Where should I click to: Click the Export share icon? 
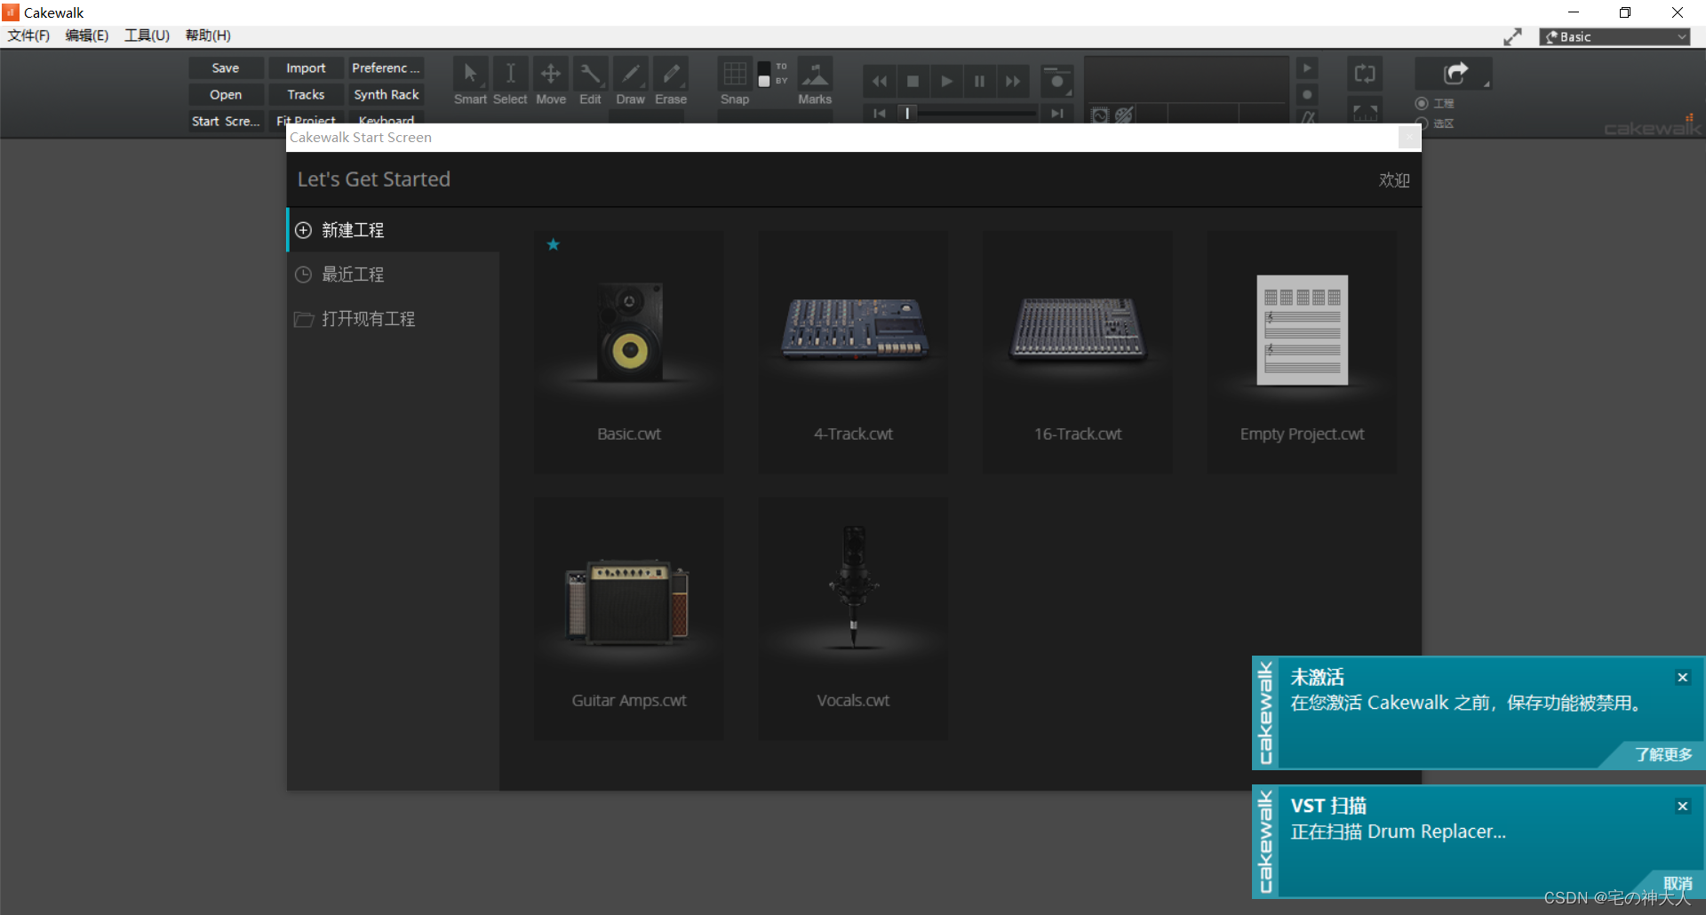(1455, 74)
